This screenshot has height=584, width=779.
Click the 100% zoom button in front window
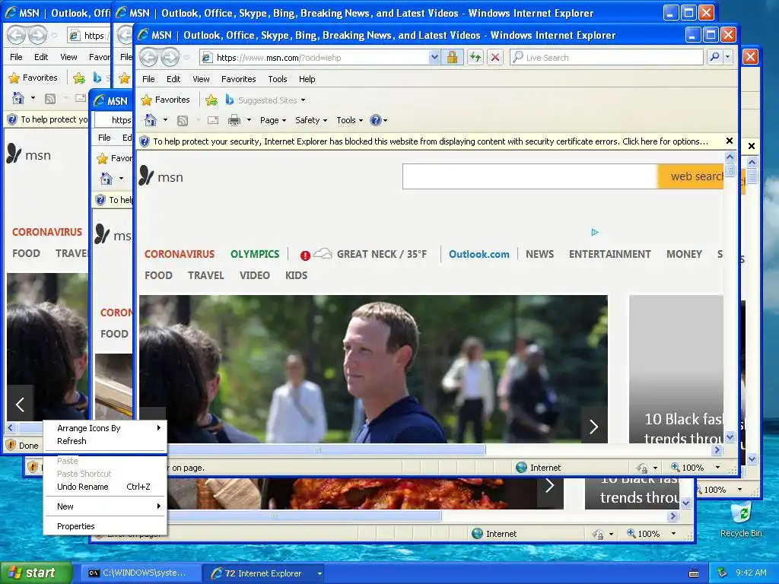[688, 468]
